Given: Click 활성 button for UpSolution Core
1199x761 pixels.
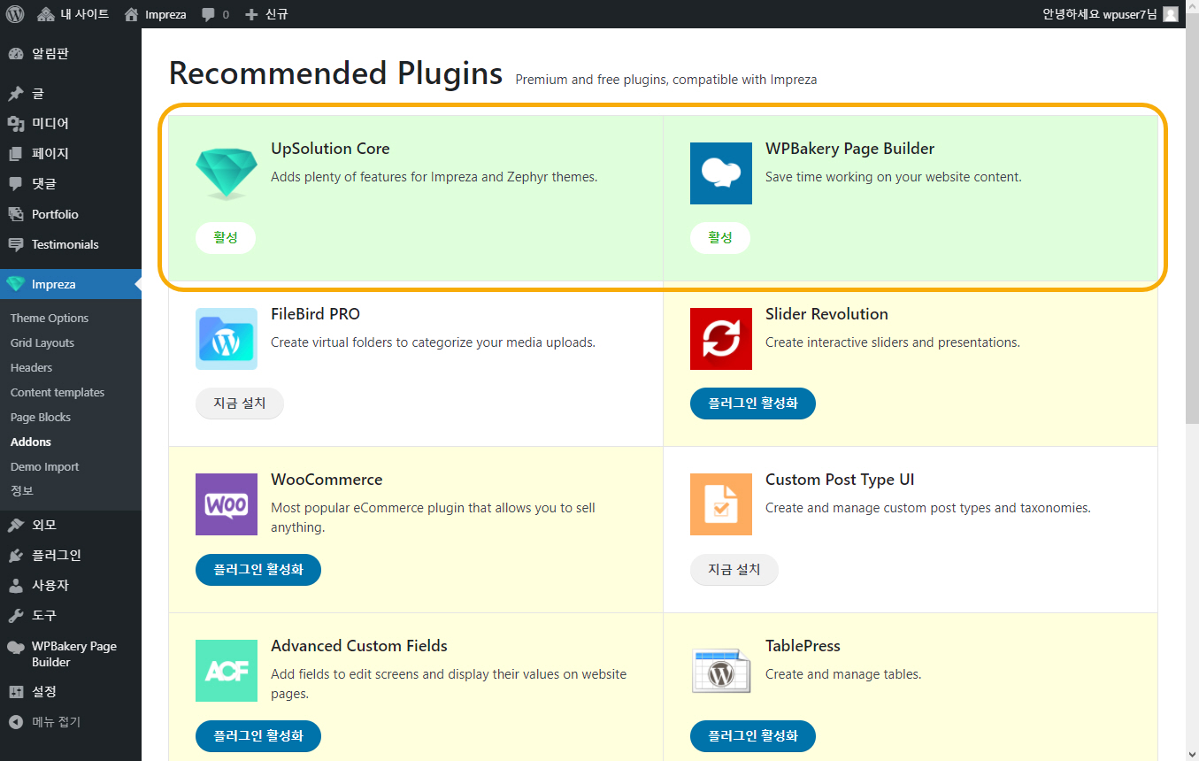Looking at the screenshot, I should 226,238.
